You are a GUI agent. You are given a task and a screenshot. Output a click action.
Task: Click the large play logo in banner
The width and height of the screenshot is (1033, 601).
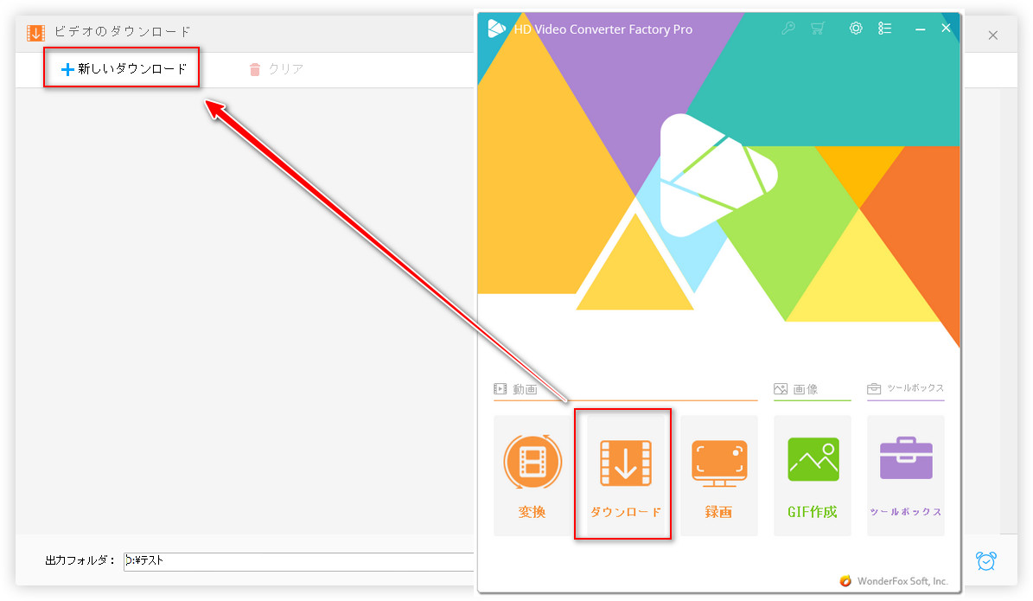pyautogui.click(x=718, y=176)
